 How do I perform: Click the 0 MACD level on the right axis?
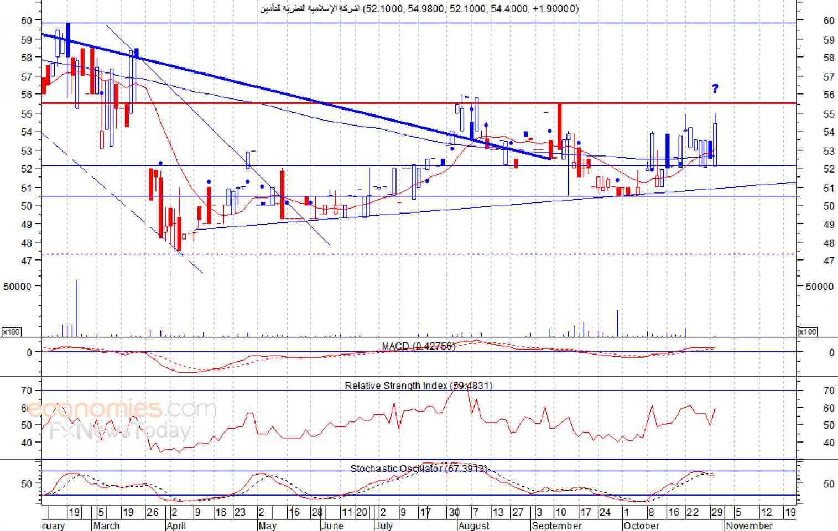(x=831, y=352)
